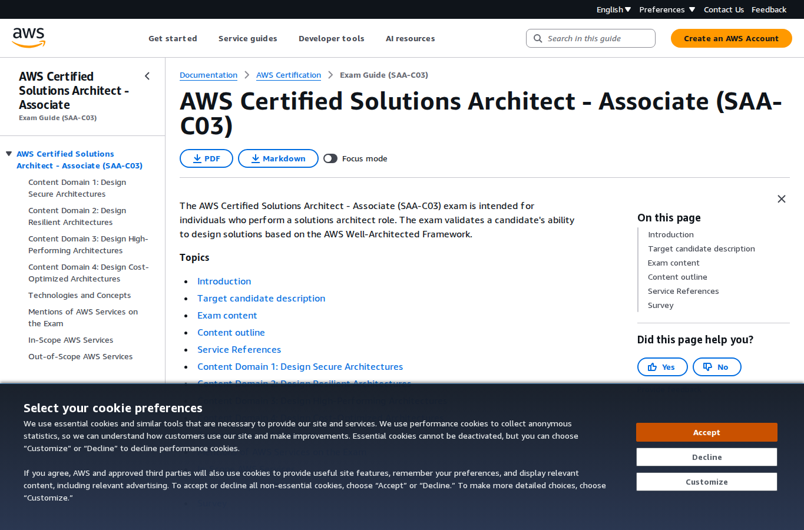
Task: Select Technologies and Concepts in sidebar
Action: (x=80, y=295)
